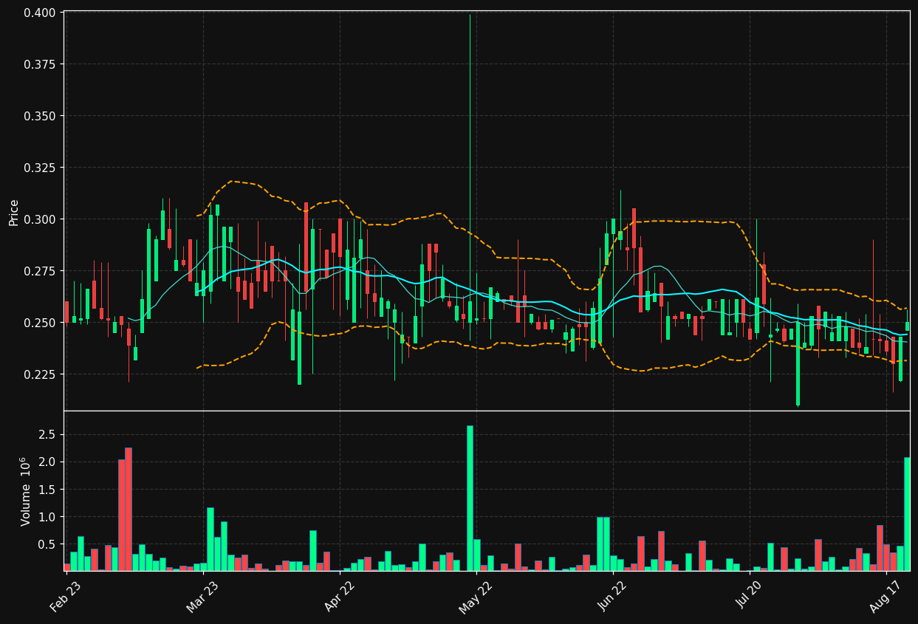Image resolution: width=918 pixels, height=624 pixels.
Task: Select the 0.250 price tick label
Action: click(x=40, y=323)
